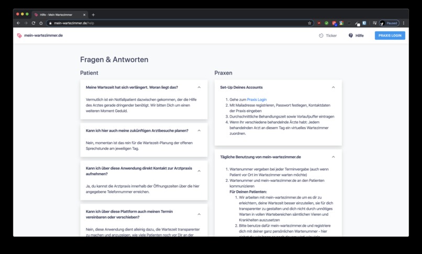The width and height of the screenshot is (422, 254).
Task: Click the 'Für Deinen Patienten:' text
Action: point(248,192)
